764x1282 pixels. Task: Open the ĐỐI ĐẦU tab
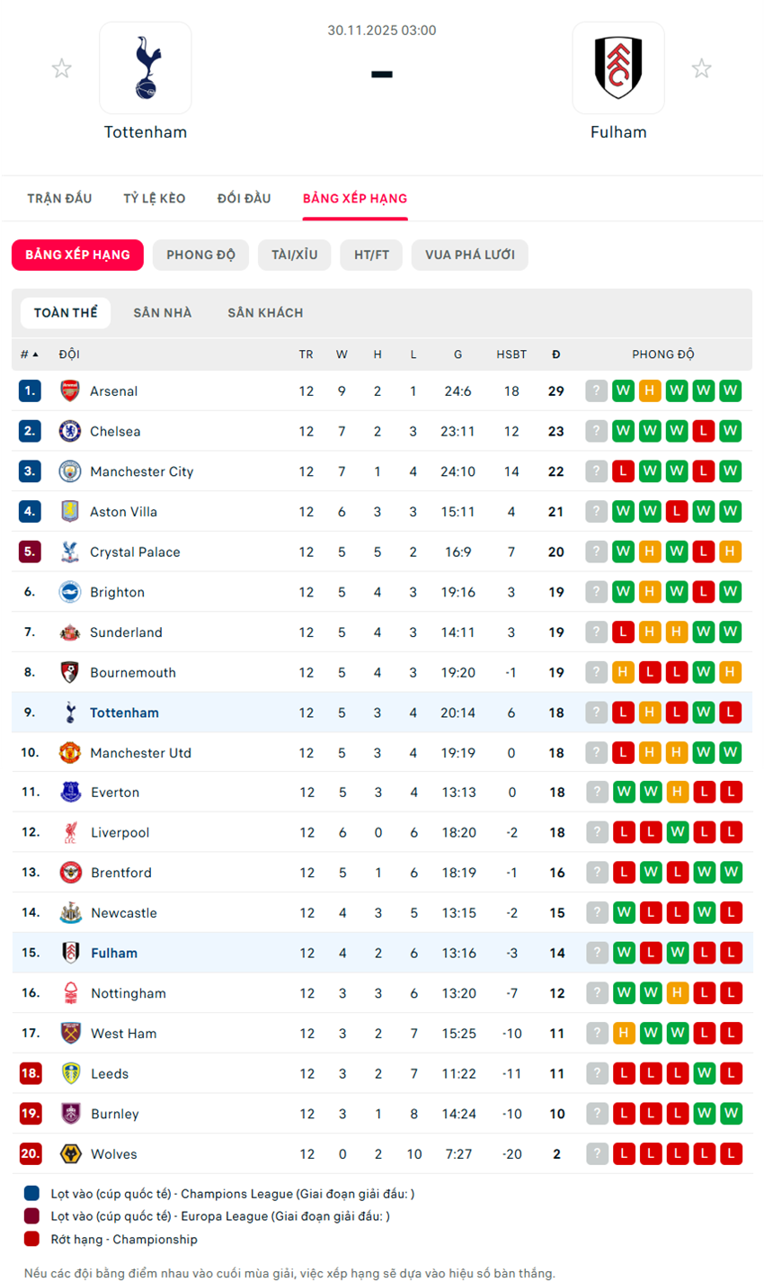pos(244,199)
